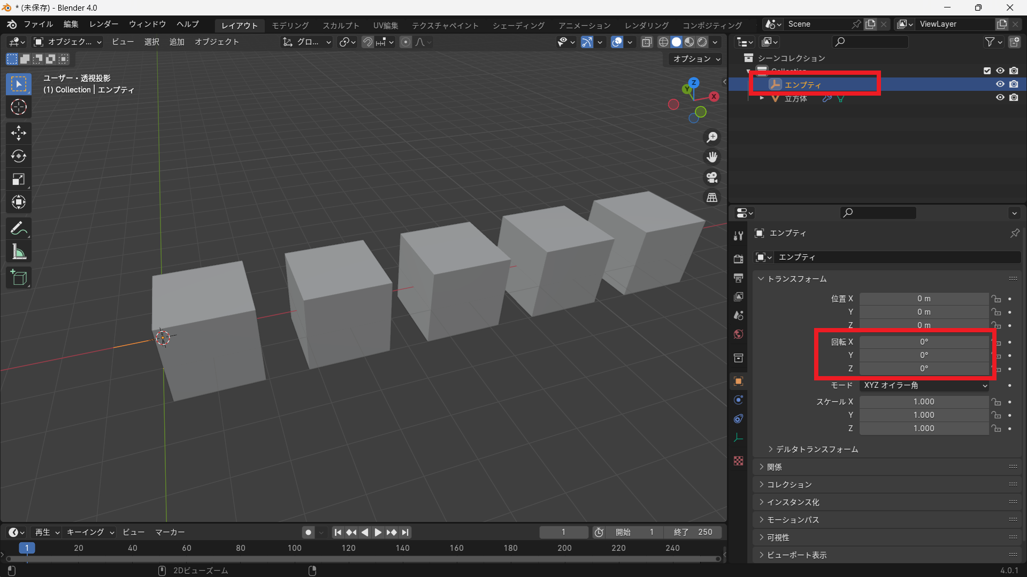Open the 編集 menu
Screen dimensions: 1027x577
point(71,25)
